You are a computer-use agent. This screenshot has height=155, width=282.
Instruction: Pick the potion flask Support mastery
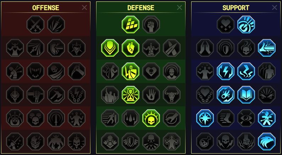point(205,142)
